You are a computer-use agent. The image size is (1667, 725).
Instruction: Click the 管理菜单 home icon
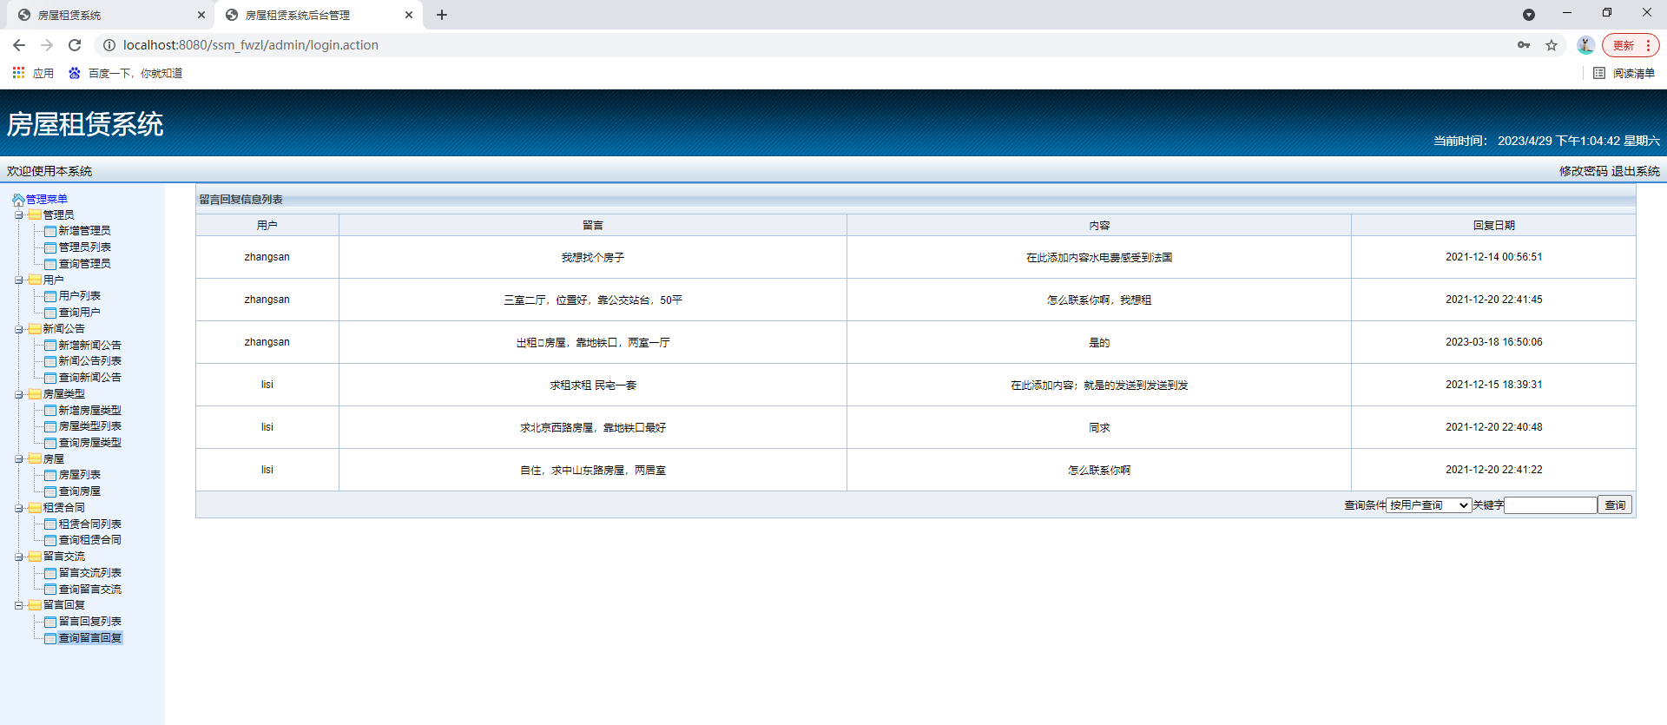[x=18, y=200]
